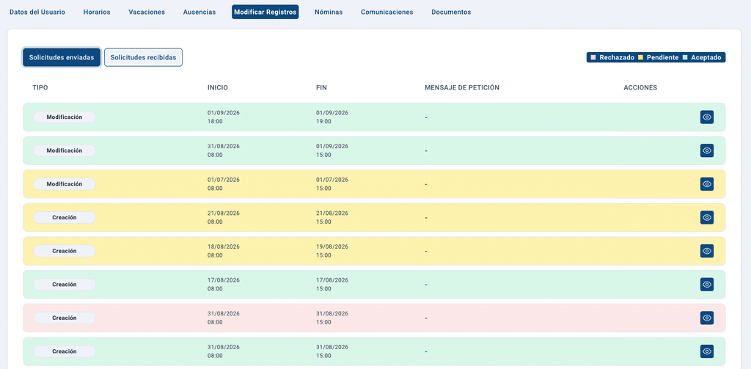The height and width of the screenshot is (369, 751).
Task: Open the Datos del Usuario tab
Action: pyautogui.click(x=37, y=12)
